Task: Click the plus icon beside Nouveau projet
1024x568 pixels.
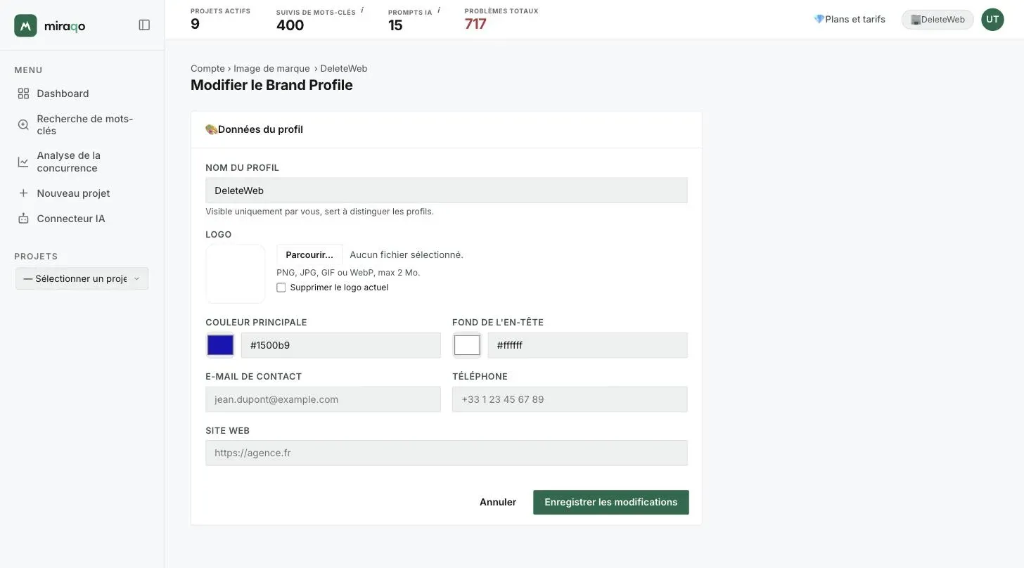Action: click(x=23, y=193)
